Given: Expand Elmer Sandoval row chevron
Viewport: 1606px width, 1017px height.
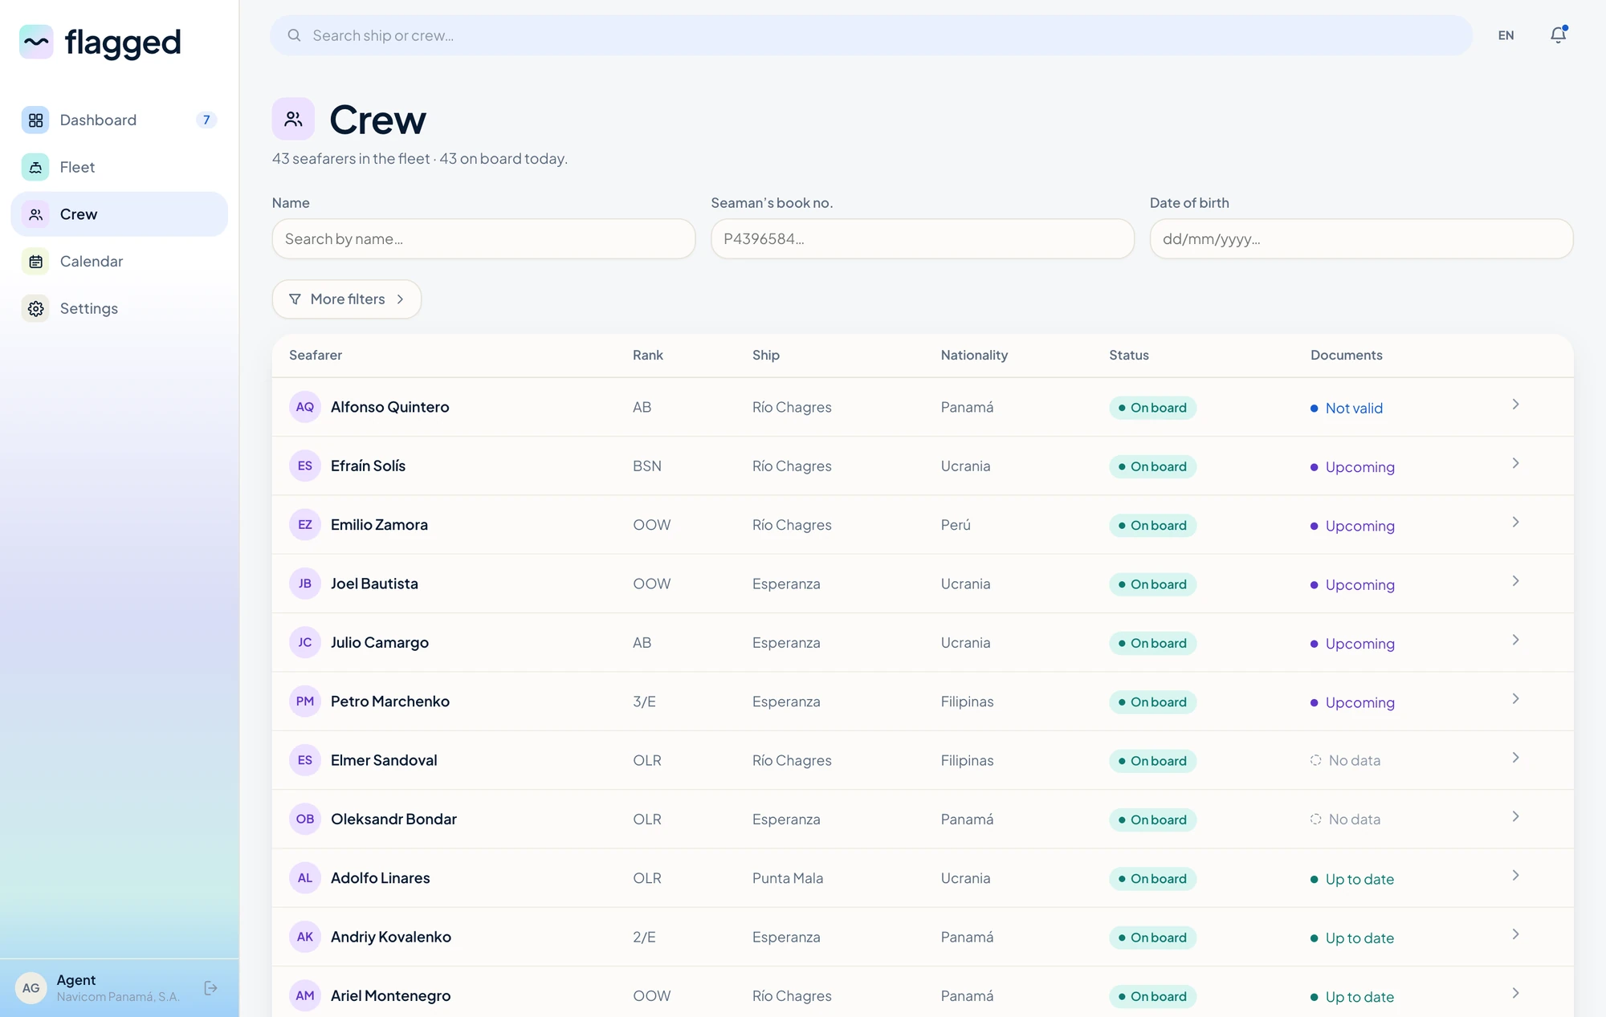Looking at the screenshot, I should 1515,758.
